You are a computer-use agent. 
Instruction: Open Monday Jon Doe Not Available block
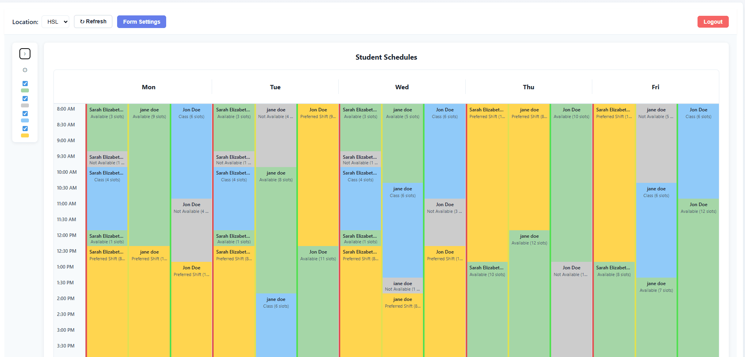[x=191, y=230]
